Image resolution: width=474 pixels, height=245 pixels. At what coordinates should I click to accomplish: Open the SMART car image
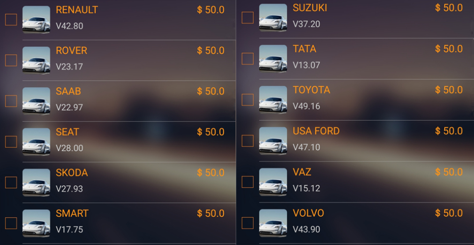pos(36,223)
